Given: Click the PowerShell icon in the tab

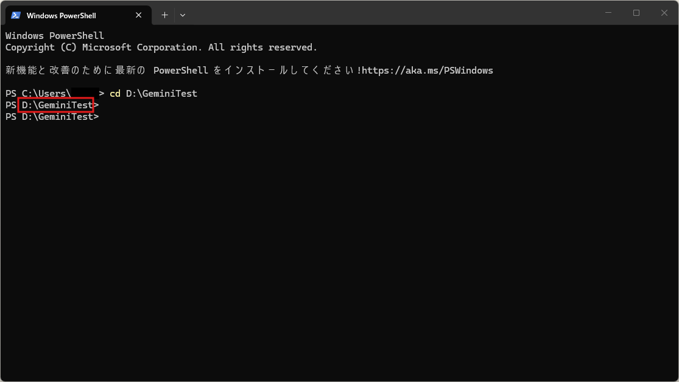Looking at the screenshot, I should [16, 15].
